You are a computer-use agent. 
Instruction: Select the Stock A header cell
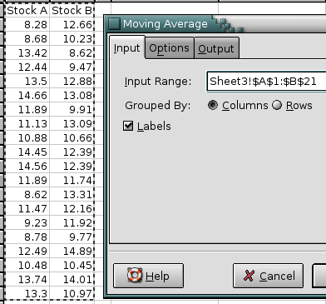27,10
